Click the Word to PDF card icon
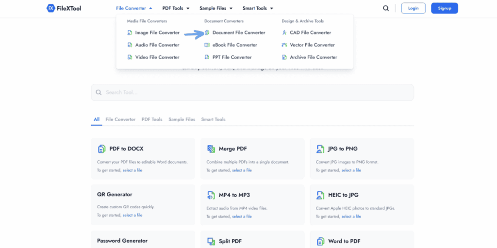This screenshot has width=497, height=248. (x=320, y=241)
